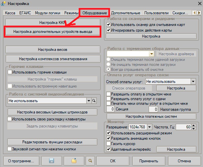Click the magnifier search button at bottom
The width and height of the screenshot is (203, 167).
pos(90,161)
